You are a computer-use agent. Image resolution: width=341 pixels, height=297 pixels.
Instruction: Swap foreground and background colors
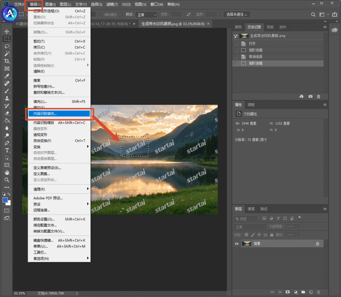pyautogui.click(x=9, y=194)
